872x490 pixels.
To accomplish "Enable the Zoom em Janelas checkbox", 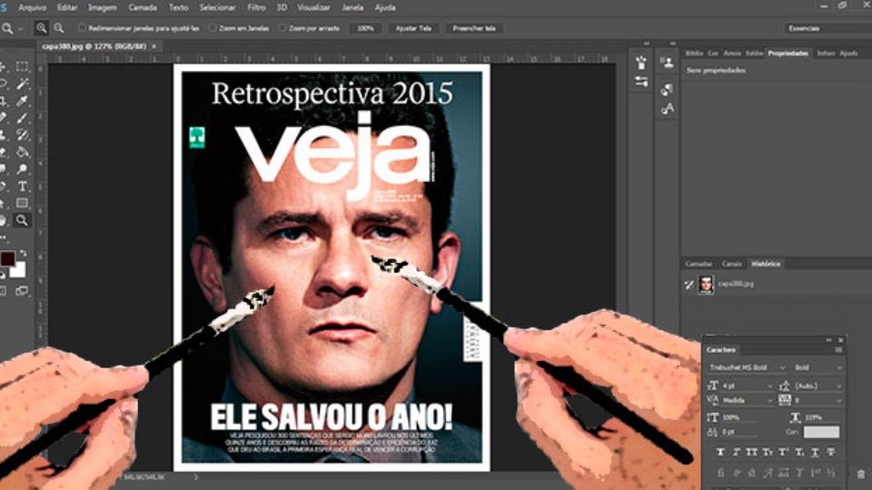I will (212, 28).
